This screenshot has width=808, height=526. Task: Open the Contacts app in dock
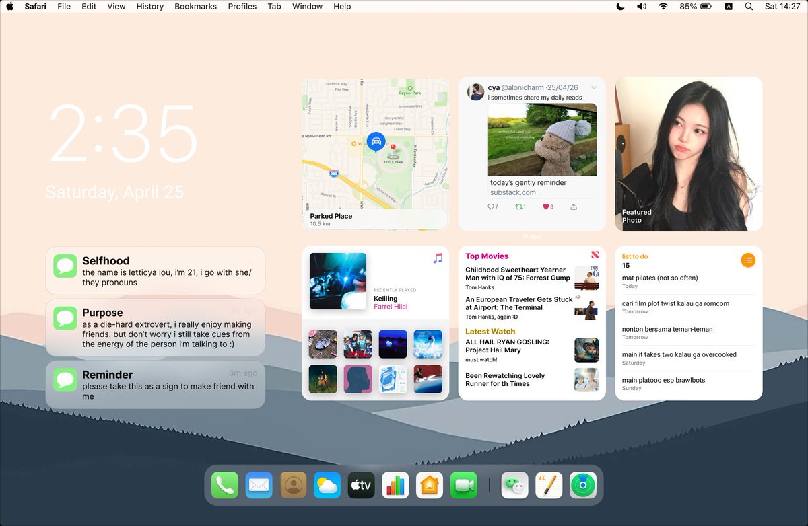tap(293, 485)
